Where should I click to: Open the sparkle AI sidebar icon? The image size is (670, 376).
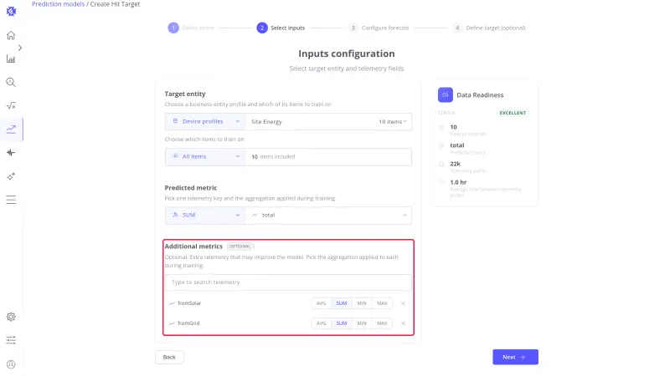click(x=11, y=176)
